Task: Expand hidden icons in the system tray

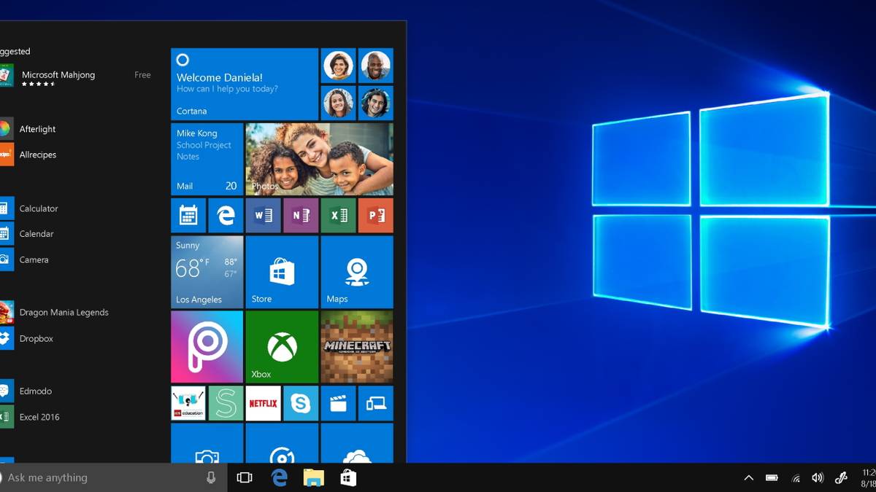Action: pos(749,477)
